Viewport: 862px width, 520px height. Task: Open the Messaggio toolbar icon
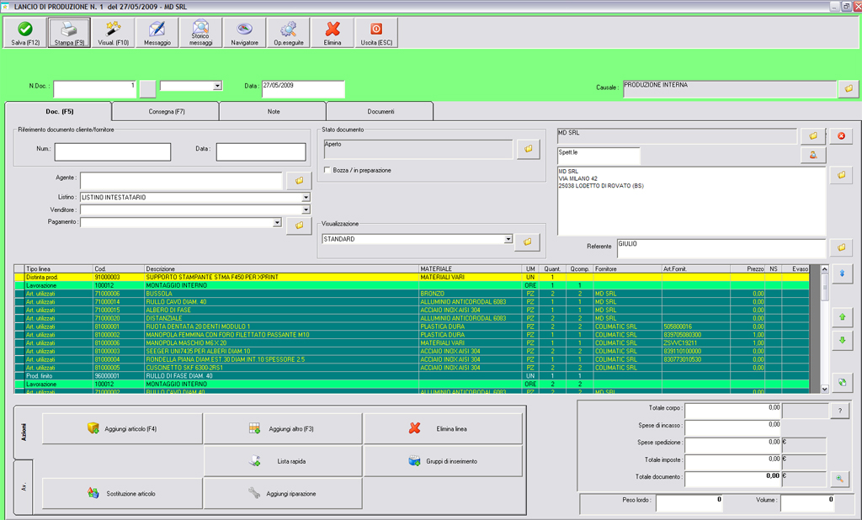coord(157,33)
